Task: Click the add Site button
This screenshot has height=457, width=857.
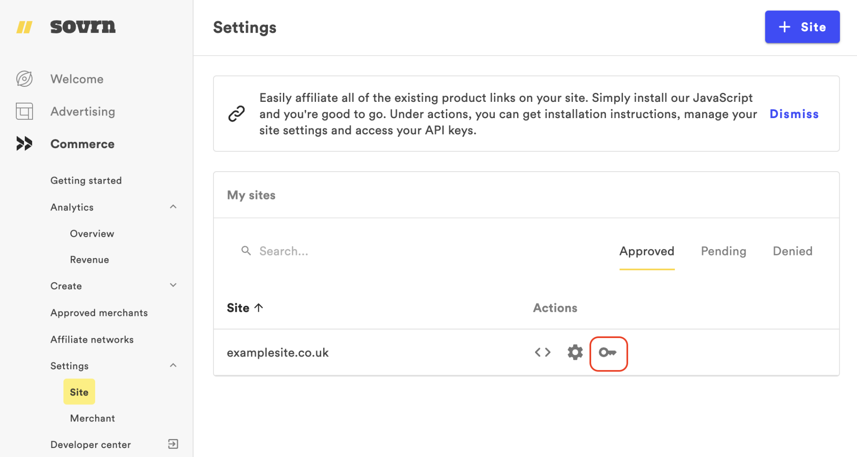Action: coord(802,27)
